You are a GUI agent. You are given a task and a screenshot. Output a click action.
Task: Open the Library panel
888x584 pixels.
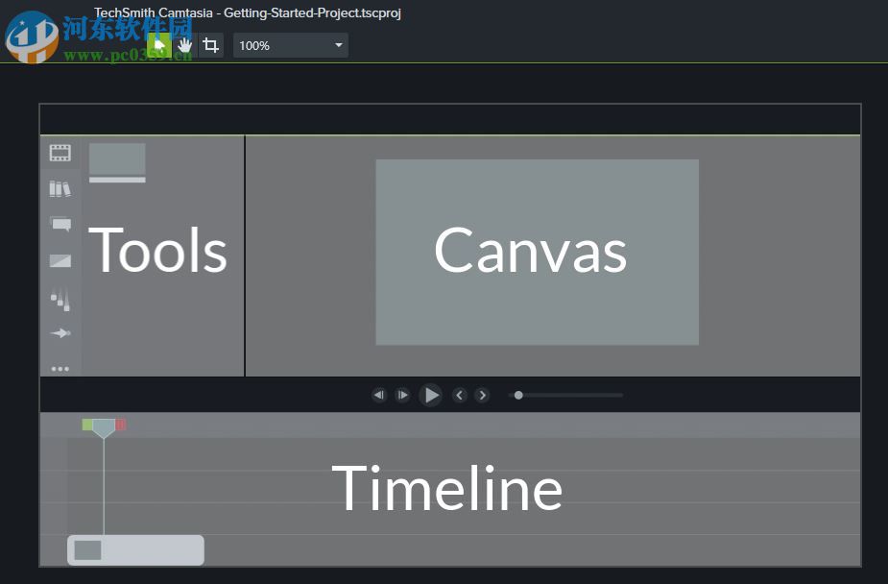tap(60, 188)
